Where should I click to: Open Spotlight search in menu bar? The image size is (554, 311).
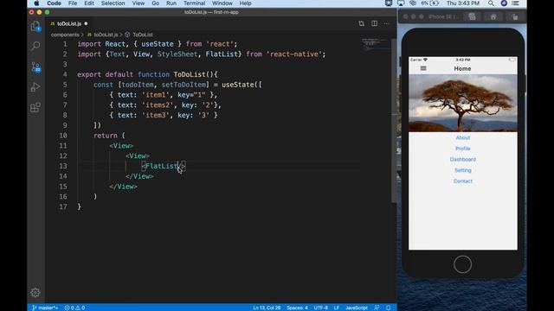click(x=491, y=3)
